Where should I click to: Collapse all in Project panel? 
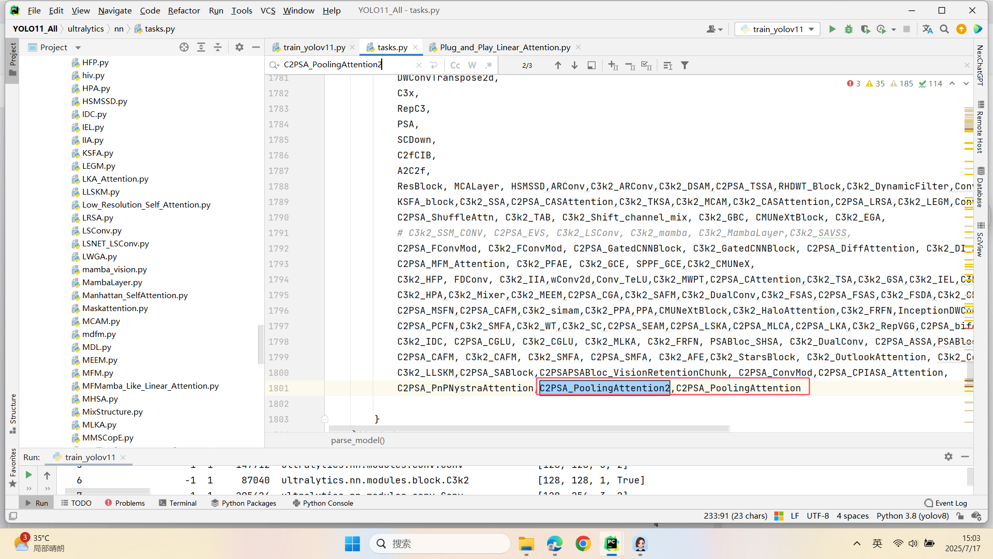coord(218,47)
